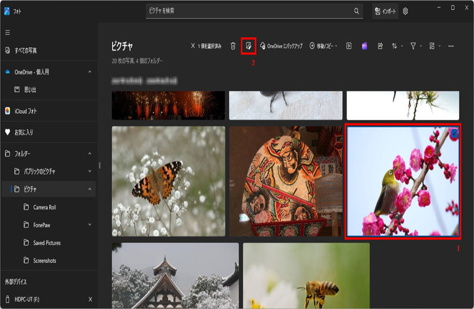Click the share icon in toolbar
The image size is (474, 309).
pos(380,46)
